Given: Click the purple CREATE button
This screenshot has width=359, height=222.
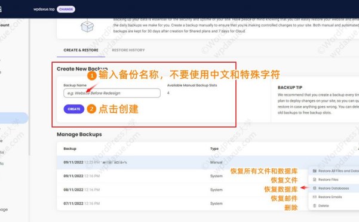Looking at the screenshot, I should 73,109.
